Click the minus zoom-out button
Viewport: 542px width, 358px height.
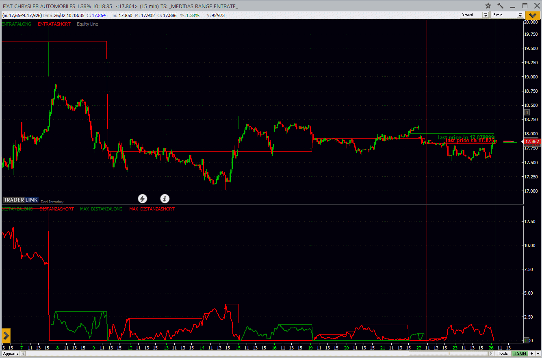click(537, 354)
